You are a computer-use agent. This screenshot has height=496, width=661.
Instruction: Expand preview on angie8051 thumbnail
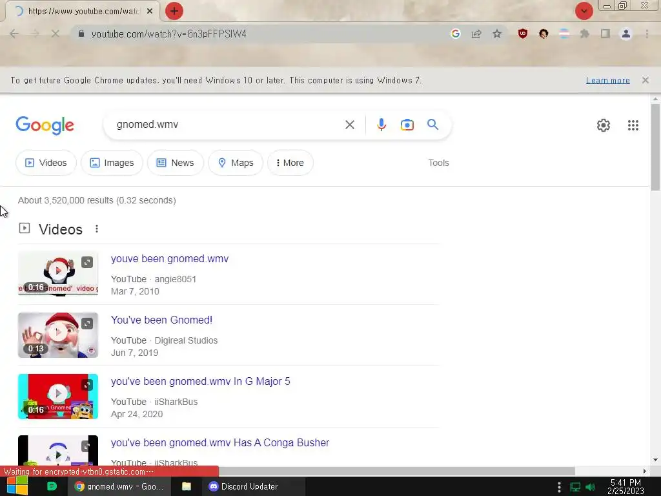point(87,262)
